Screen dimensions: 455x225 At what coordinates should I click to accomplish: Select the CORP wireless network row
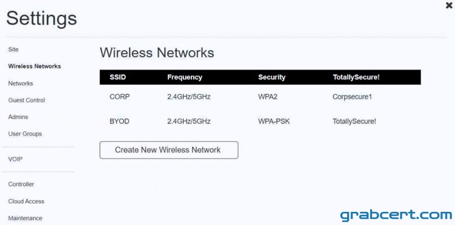pos(260,97)
